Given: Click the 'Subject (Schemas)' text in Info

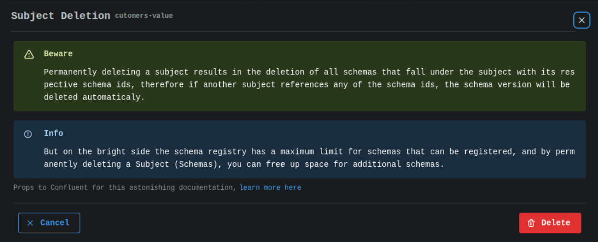Looking at the screenshot, I should (x=174, y=164).
